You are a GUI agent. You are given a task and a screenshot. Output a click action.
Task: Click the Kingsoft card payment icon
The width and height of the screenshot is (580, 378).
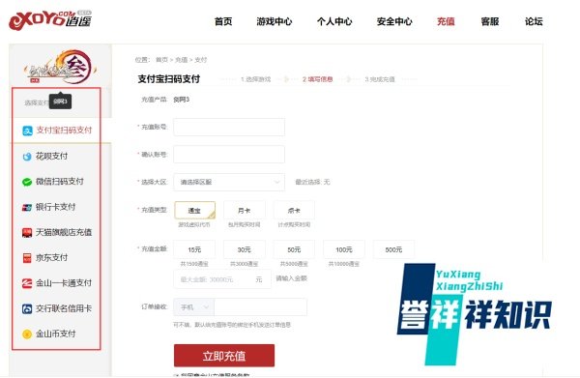pyautogui.click(x=27, y=283)
